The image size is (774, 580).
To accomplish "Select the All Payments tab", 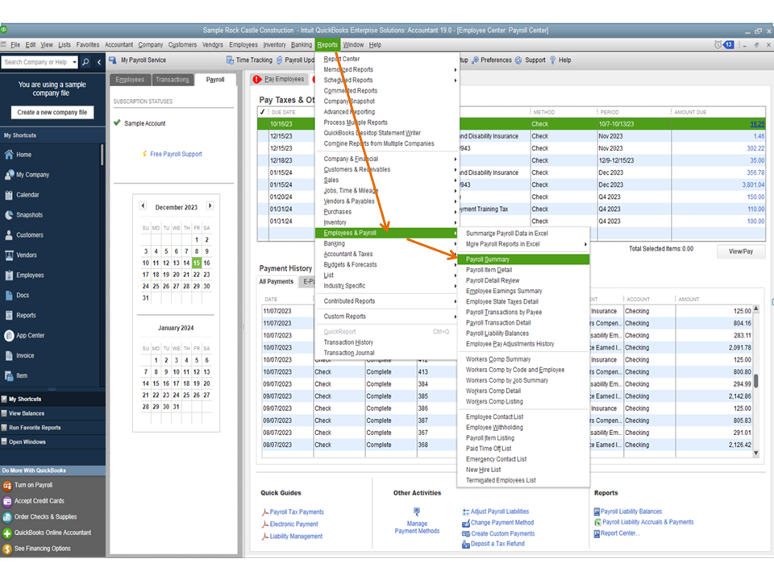I will pos(277,282).
